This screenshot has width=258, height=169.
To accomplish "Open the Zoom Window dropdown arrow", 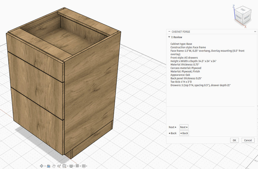I will click(68, 166).
